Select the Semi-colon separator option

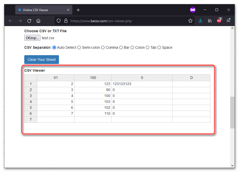[x=79, y=47]
